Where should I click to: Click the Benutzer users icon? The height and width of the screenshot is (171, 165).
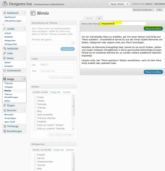click(5, 110)
